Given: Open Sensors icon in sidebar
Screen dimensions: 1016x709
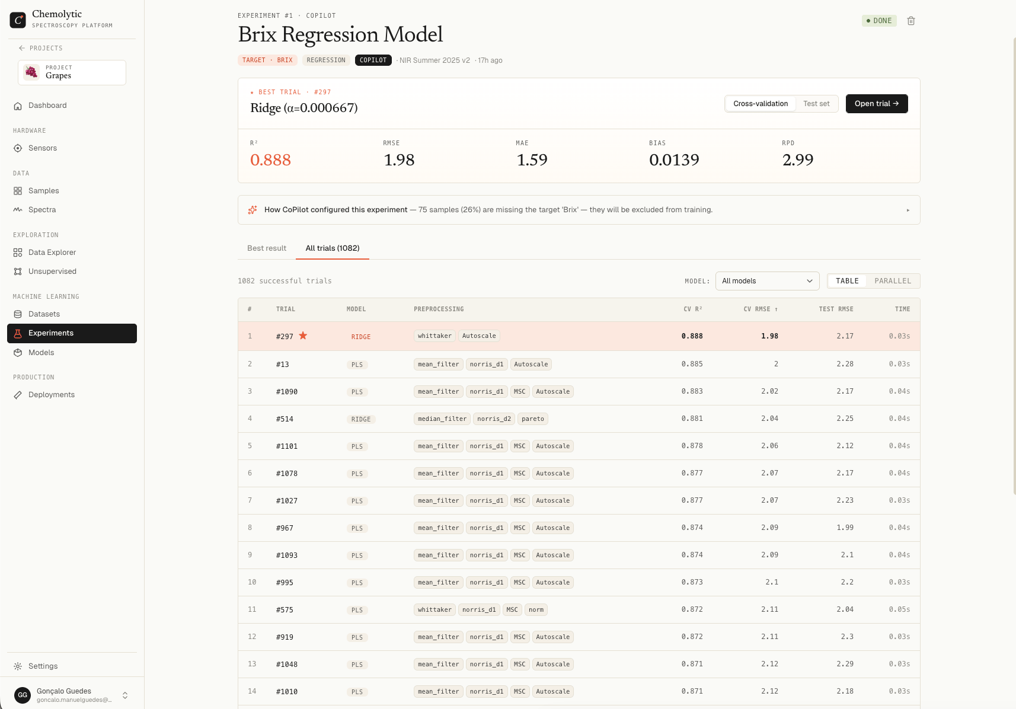Looking at the screenshot, I should pyautogui.click(x=18, y=148).
